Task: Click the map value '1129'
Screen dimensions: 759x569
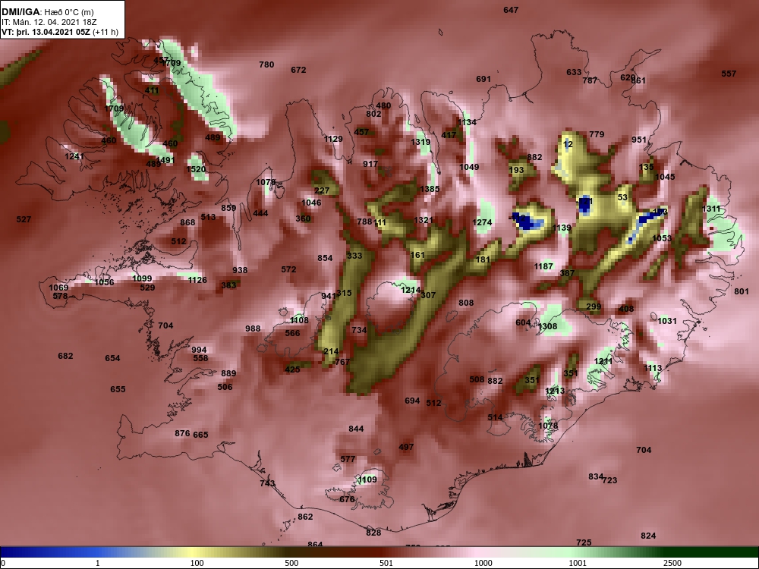Action: click(333, 139)
